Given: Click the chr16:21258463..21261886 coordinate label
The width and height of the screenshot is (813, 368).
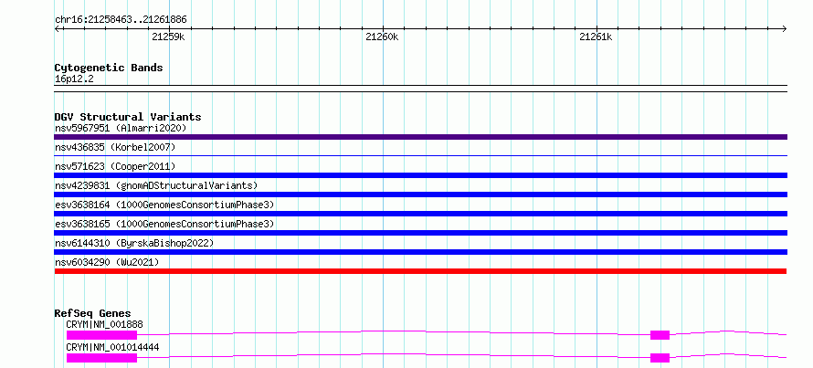Looking at the screenshot, I should pyautogui.click(x=121, y=20).
